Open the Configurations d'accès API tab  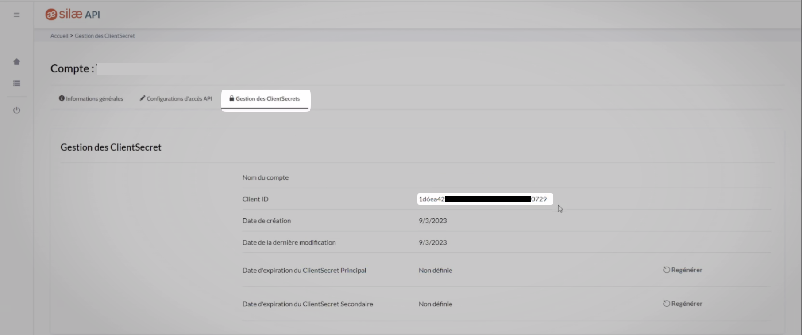(179, 99)
